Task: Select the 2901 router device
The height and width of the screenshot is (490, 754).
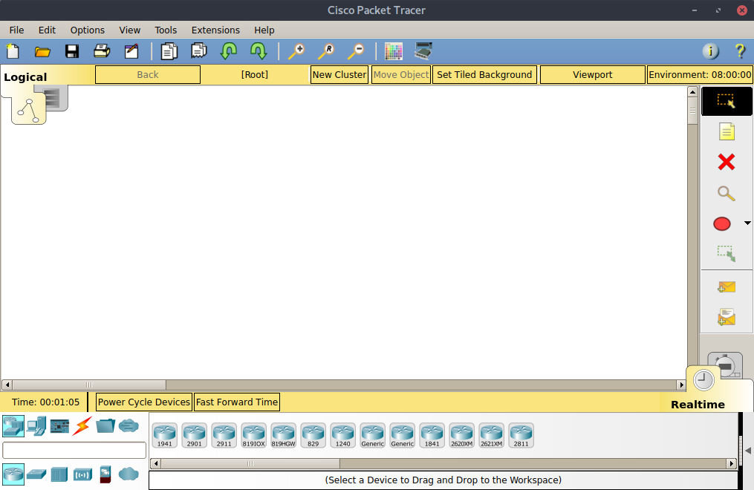Action: pos(195,435)
